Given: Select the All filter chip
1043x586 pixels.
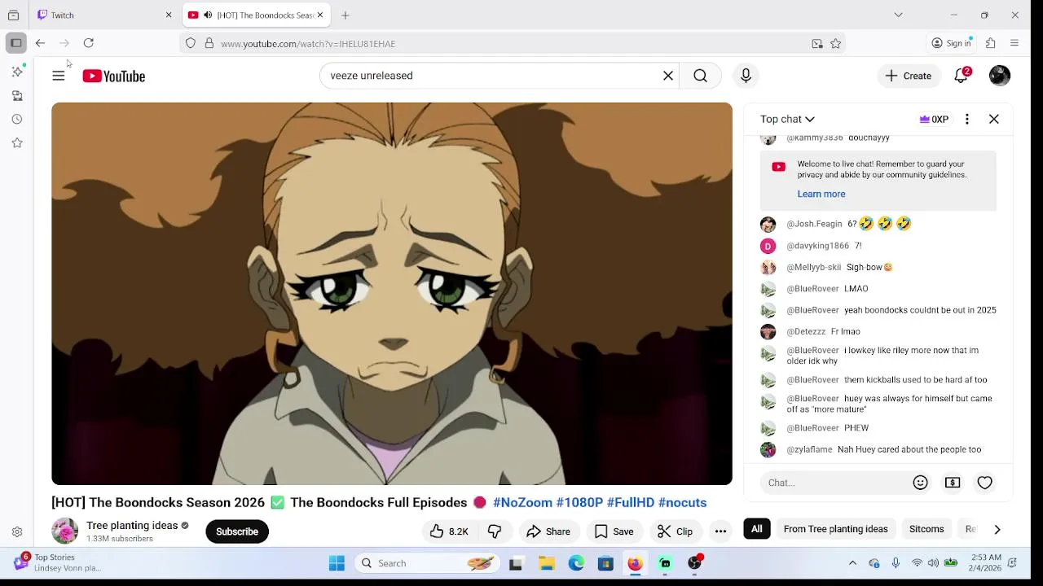Looking at the screenshot, I should click(757, 529).
